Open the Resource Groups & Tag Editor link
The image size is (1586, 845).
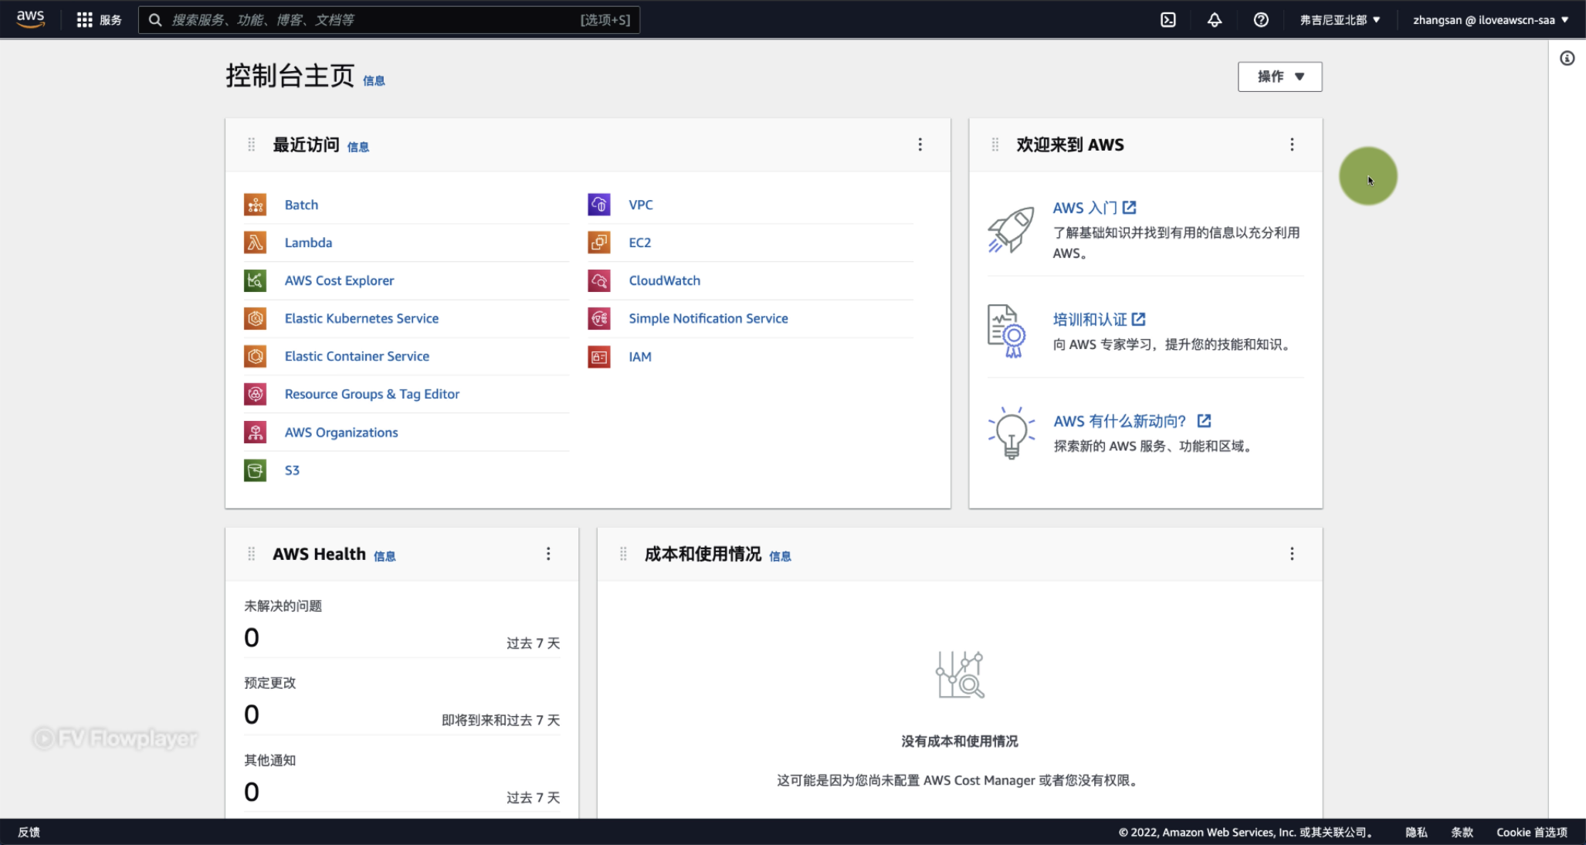(x=372, y=394)
